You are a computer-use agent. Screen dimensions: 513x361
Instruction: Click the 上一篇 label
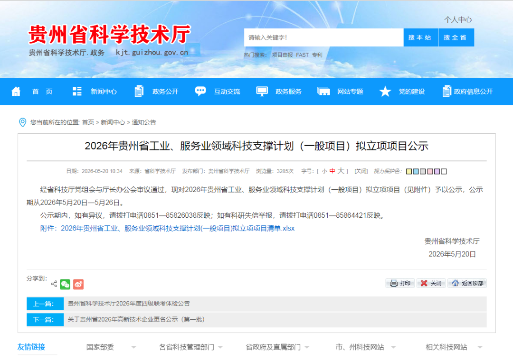[x=45, y=304]
